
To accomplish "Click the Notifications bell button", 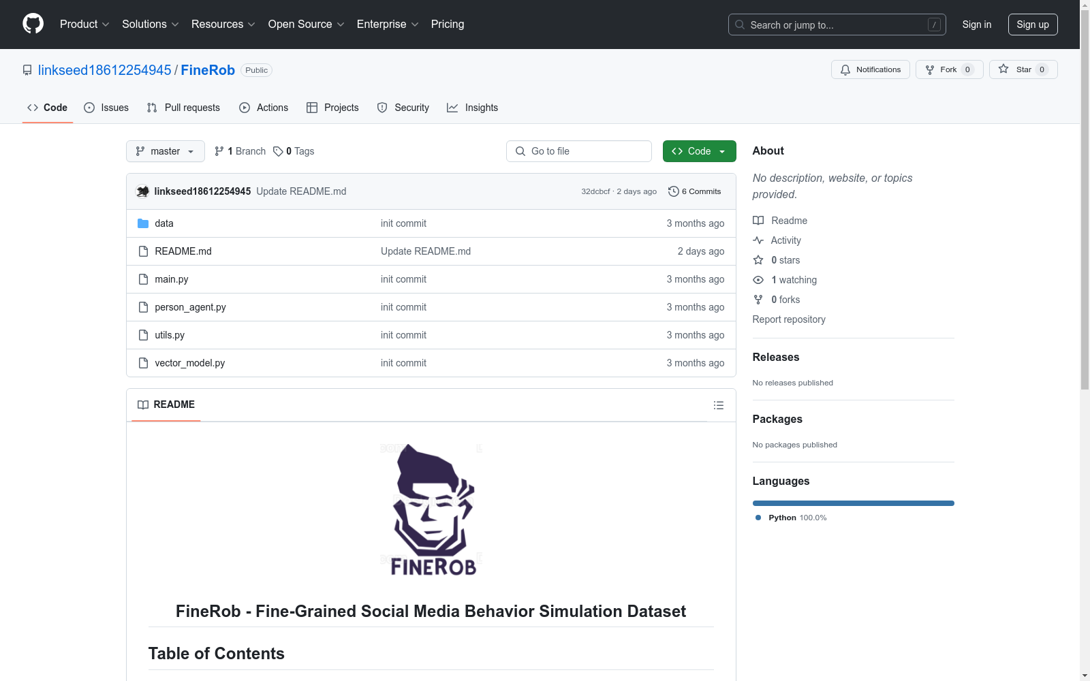I will point(870,69).
